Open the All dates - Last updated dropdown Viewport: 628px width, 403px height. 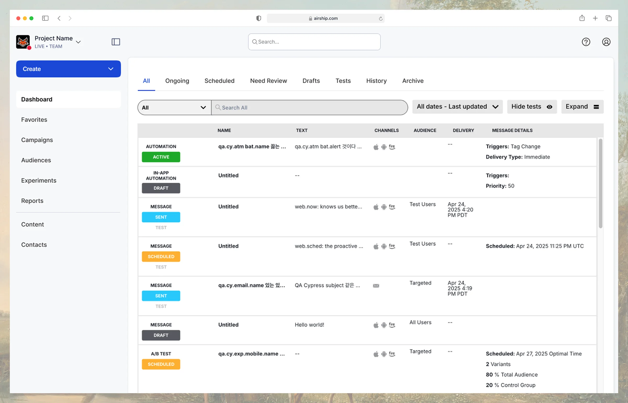(457, 107)
